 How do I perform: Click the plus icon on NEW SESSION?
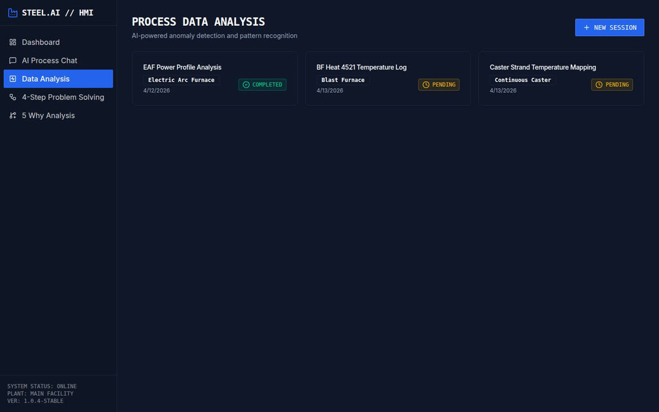pyautogui.click(x=586, y=27)
